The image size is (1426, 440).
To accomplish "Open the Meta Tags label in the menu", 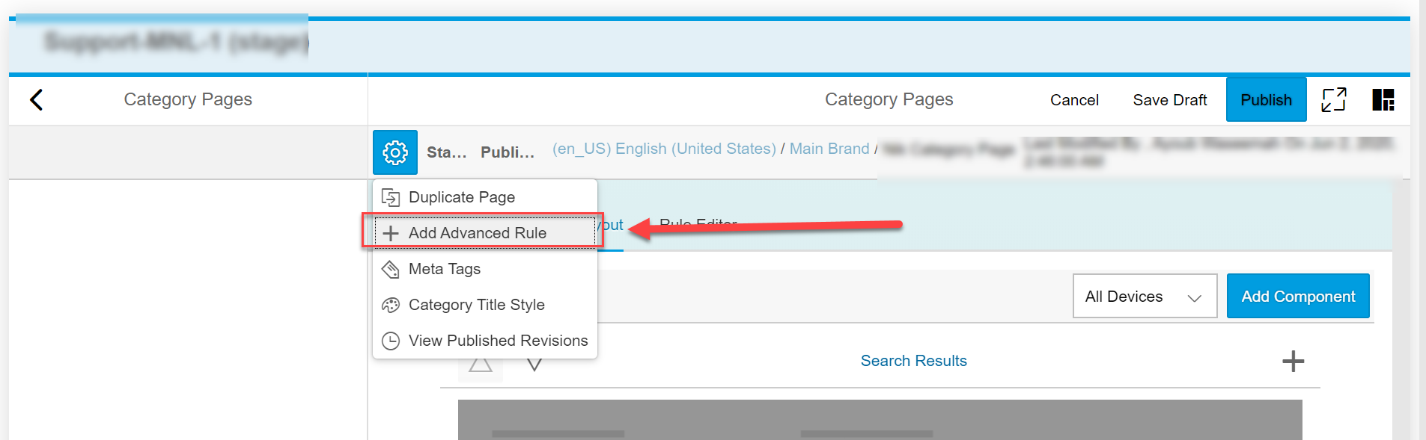I will [x=445, y=269].
